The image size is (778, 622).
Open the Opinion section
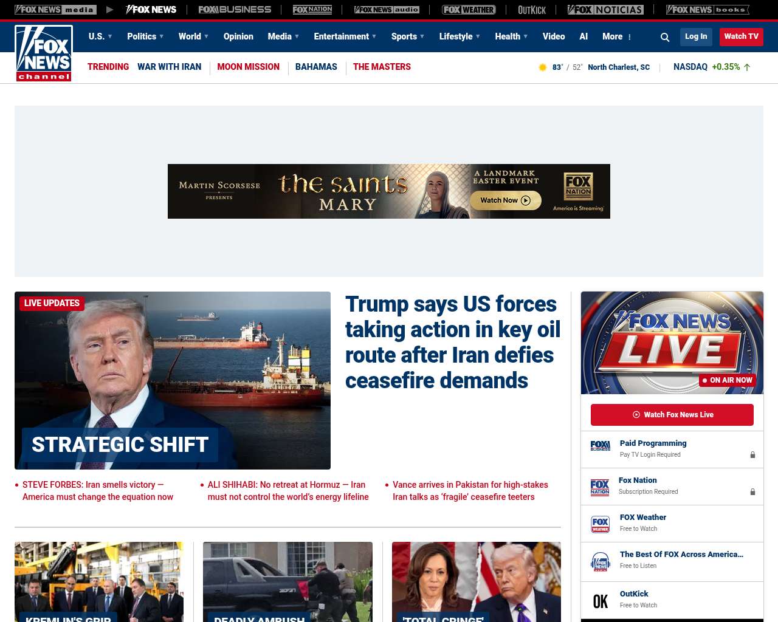[x=238, y=36]
